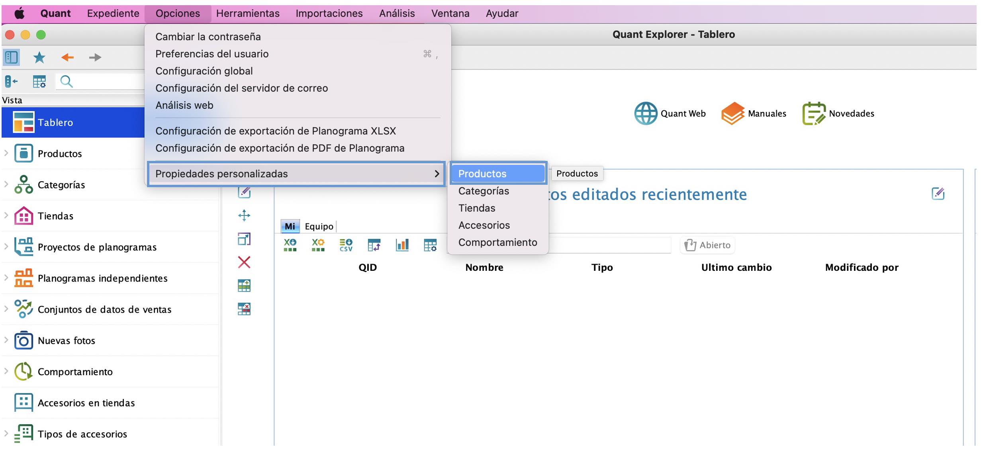This screenshot has width=981, height=456.
Task: Expand the Categorías tree node
Action: coord(6,184)
